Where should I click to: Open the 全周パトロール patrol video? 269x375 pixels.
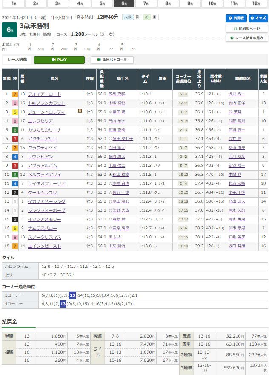point(112,60)
